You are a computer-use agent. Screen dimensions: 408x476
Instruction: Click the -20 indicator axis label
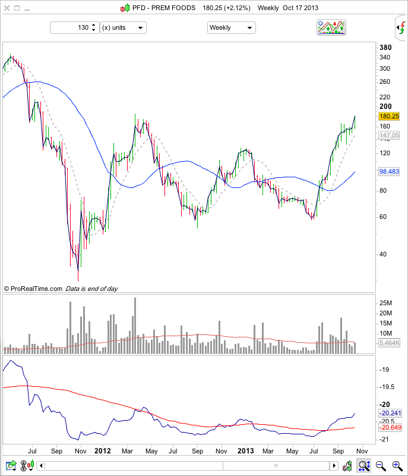pyautogui.click(x=385, y=405)
